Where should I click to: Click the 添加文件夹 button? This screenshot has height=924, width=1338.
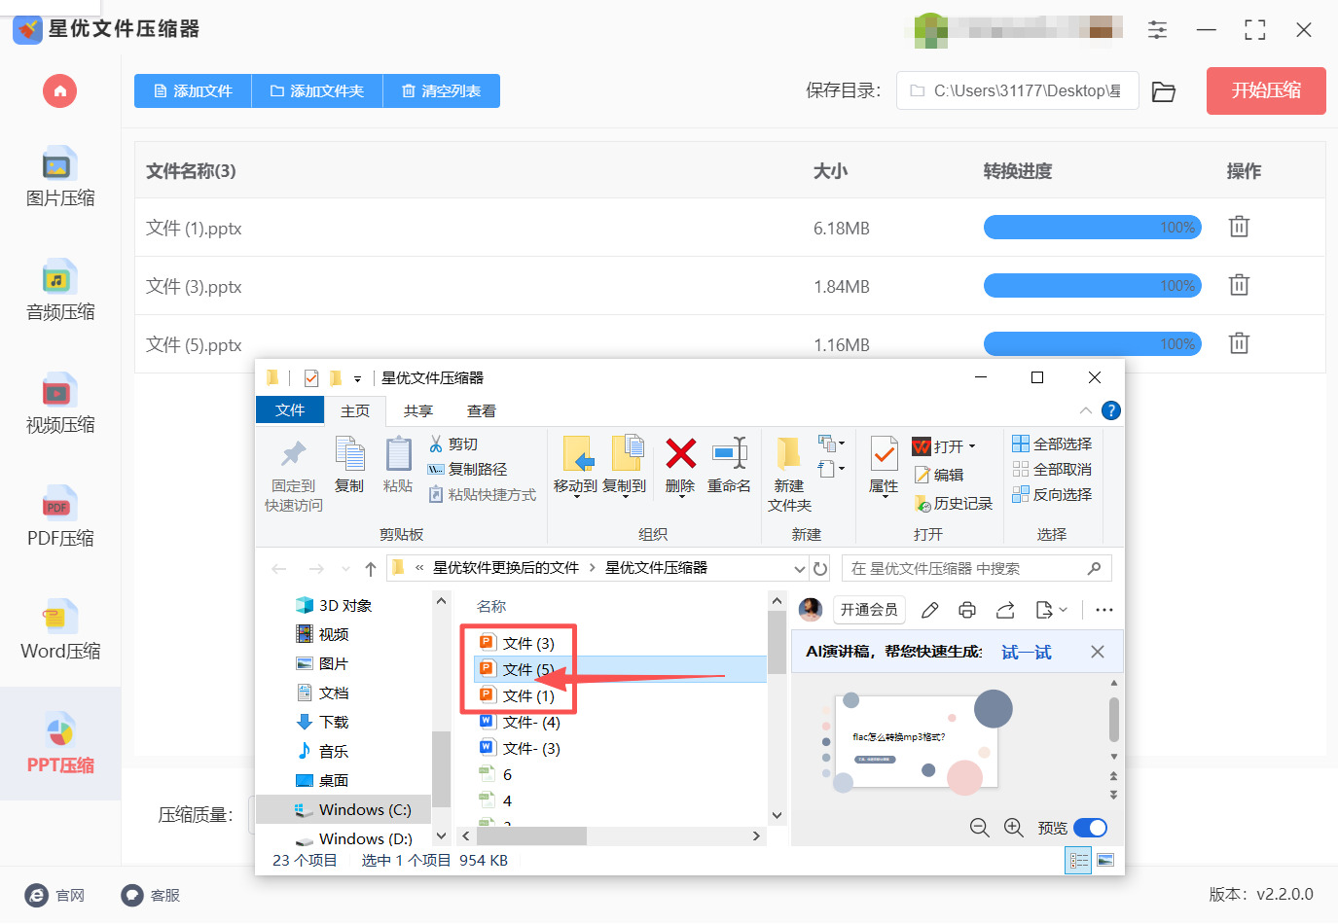[x=317, y=90]
